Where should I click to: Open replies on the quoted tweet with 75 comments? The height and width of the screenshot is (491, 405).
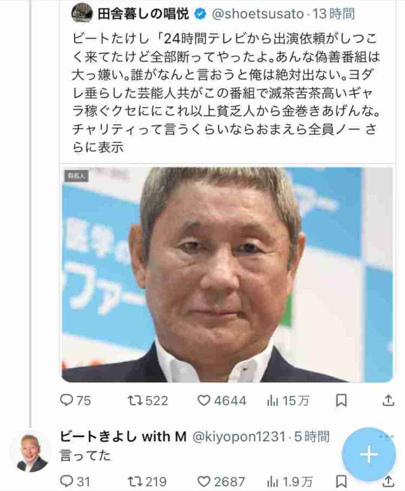click(75, 401)
